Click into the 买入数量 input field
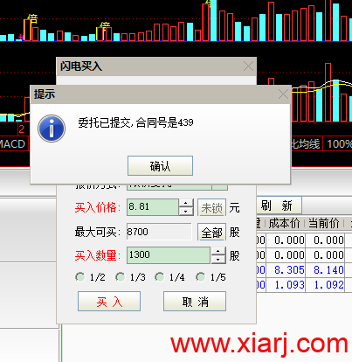Image resolution: width=352 pixels, height=362 pixels. 169,255
